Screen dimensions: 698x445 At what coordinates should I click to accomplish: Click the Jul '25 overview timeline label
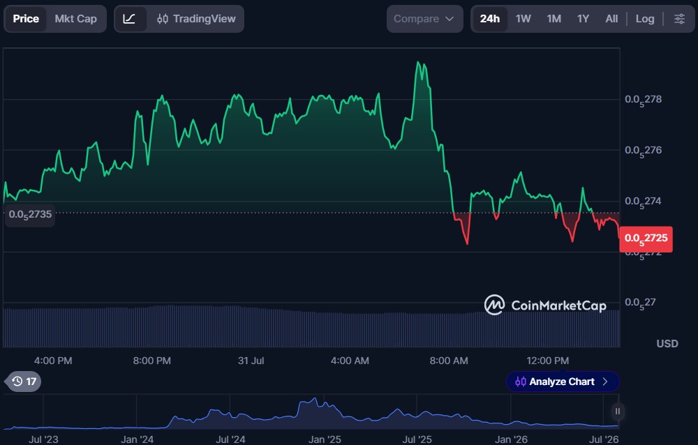[x=417, y=439]
